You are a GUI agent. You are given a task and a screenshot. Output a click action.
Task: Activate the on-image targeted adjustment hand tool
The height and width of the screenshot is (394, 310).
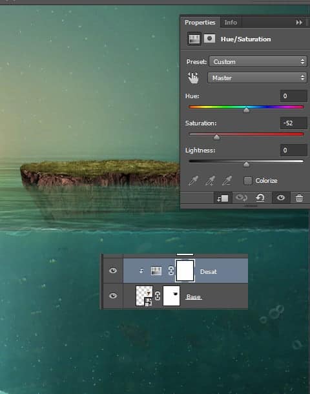pos(194,78)
